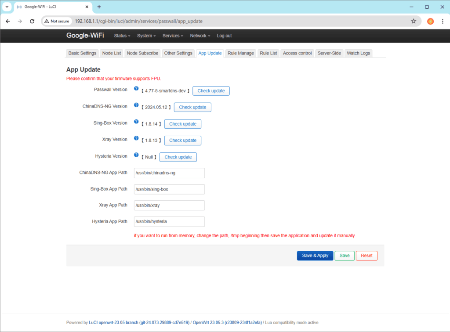The height and width of the screenshot is (332, 450).
Task: Switch to the Node Subscribe tab
Action: 142,53
